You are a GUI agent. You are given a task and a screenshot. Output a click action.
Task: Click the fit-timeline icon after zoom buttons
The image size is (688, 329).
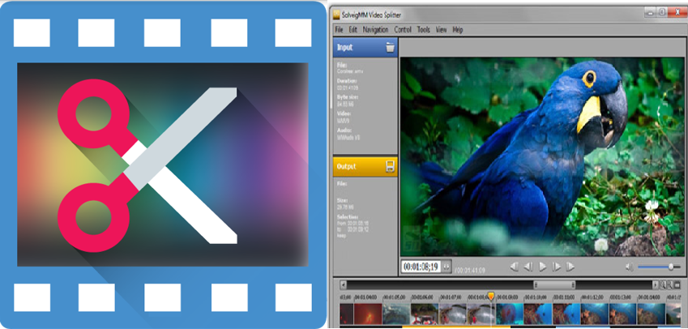point(677,284)
